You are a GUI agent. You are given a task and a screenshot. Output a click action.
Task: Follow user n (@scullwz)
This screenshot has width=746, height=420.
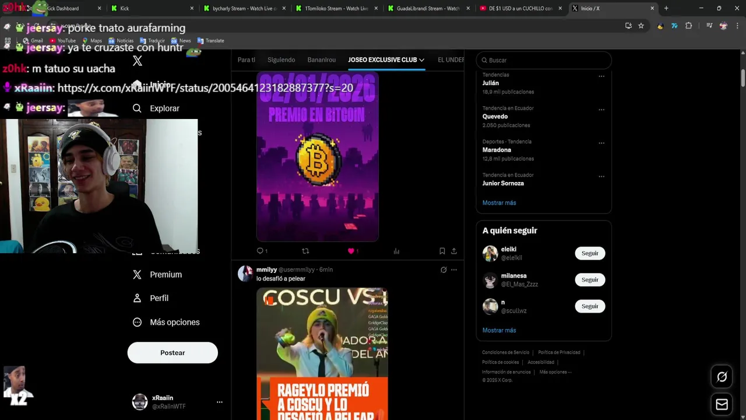tap(590, 306)
